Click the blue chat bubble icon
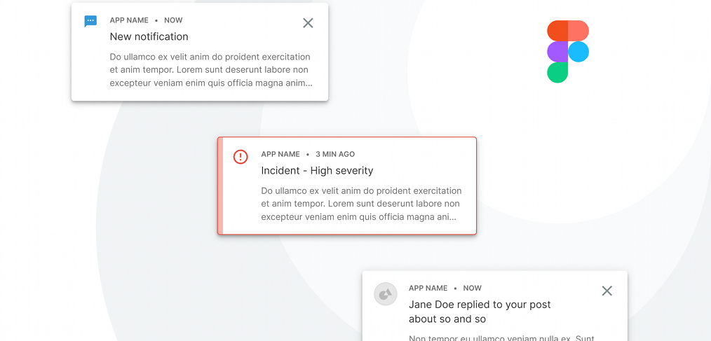Screen dimensions: 711x341 [90, 21]
